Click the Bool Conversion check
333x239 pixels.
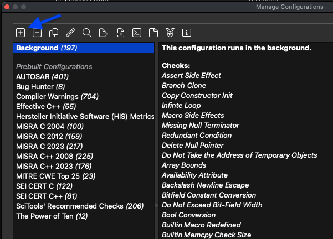[x=188, y=215]
